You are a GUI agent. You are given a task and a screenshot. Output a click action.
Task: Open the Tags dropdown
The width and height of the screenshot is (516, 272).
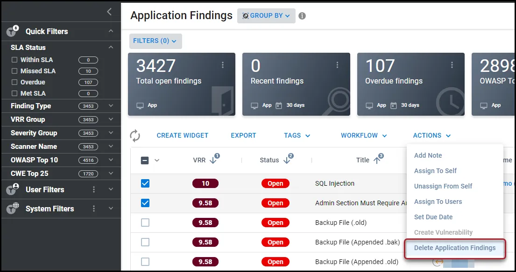click(297, 135)
